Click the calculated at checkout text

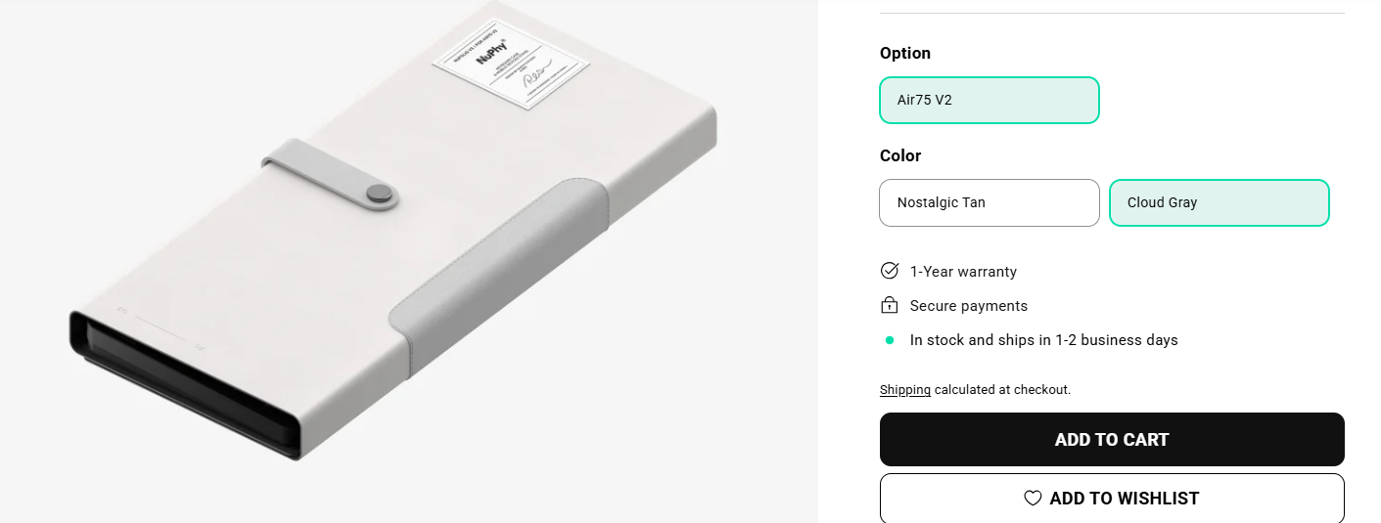[1002, 389]
